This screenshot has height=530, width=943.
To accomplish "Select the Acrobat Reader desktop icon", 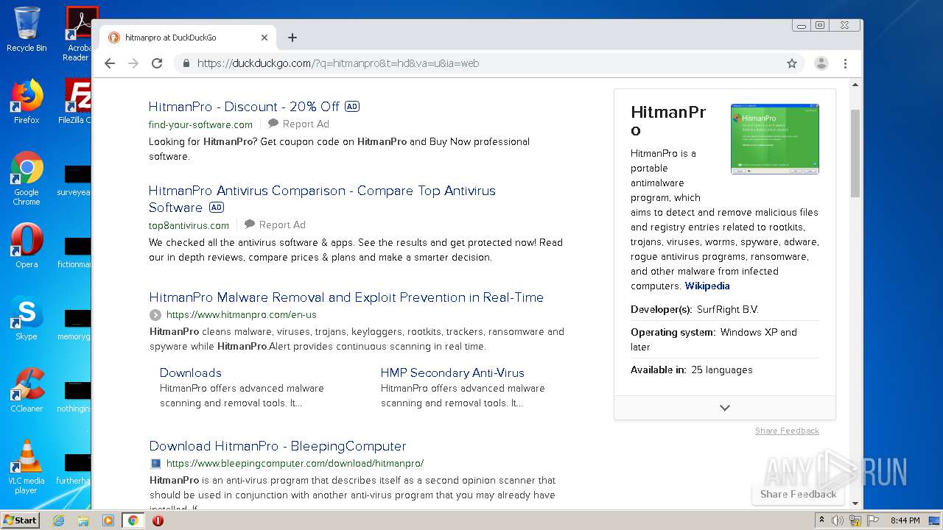I will 78,34.
